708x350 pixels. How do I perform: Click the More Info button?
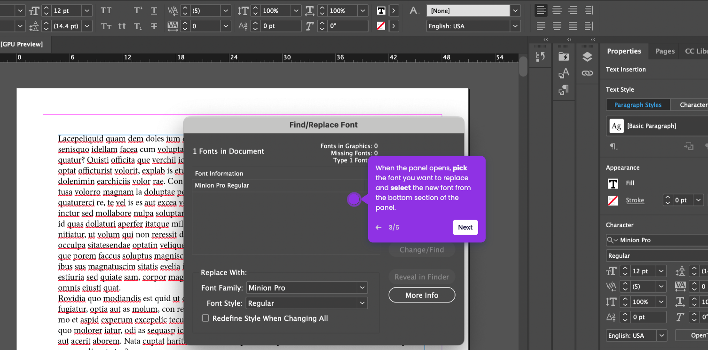click(x=422, y=295)
